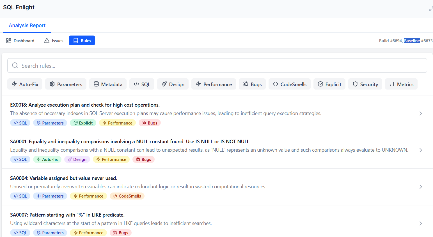The image size is (433, 237).
Task: Click the Build #6694 text
Action: pyautogui.click(x=391, y=41)
